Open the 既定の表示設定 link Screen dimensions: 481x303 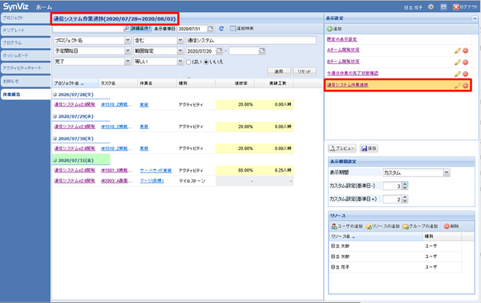342,39
